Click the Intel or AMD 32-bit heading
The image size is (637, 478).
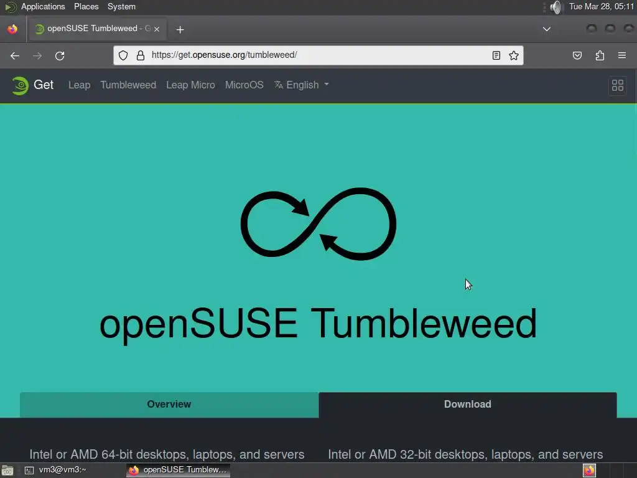465,454
